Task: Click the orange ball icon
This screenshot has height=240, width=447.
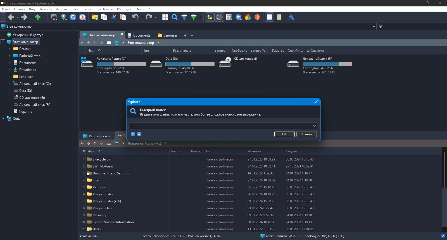Action: tap(257, 17)
